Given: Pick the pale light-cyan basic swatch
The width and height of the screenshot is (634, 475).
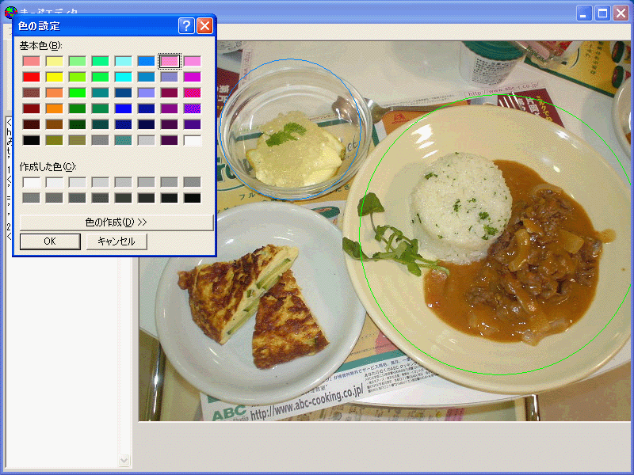Looking at the screenshot, I should 124,61.
